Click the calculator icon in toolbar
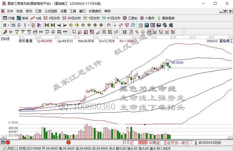The height and width of the screenshot is (151, 233). coord(147,25)
